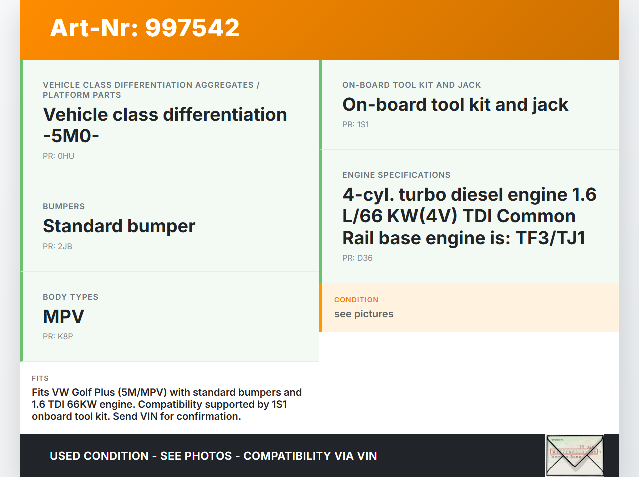
Task: Click the 'PR: 1S1' code
Action: (355, 124)
